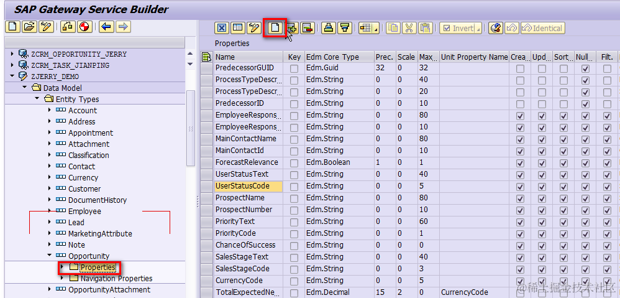620x298 pixels.
Task: Expand the ZCRM_OPPORTUNITY_JERRY project node
Action: click(12, 54)
